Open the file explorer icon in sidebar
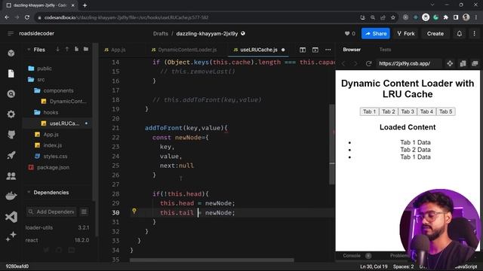The width and height of the screenshot is (483, 271). (11, 73)
